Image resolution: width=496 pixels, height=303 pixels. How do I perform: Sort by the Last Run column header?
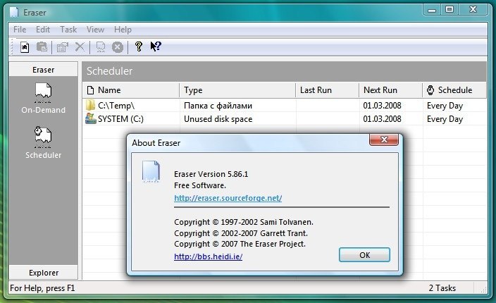click(327, 90)
